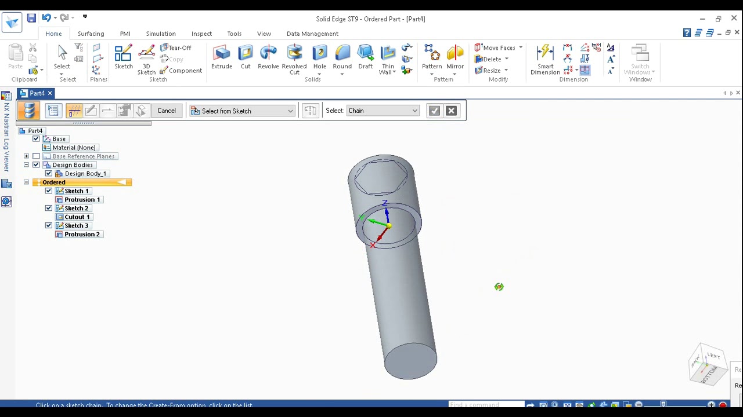Viewport: 743px width, 417px height.
Task: Open the Solid Edge application button
Action: 12,22
